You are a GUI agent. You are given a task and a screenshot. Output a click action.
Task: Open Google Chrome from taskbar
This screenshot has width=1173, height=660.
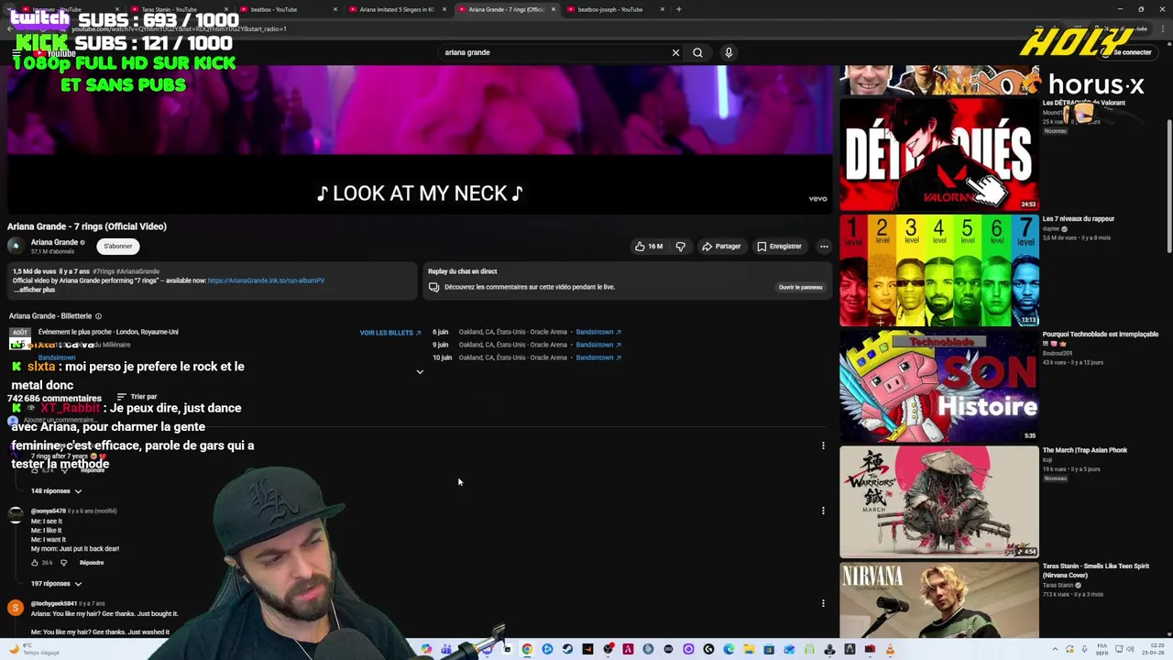527,649
